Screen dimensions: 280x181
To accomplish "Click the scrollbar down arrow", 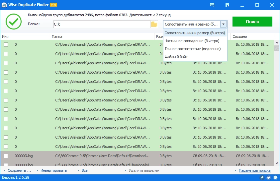I will coord(277,163).
